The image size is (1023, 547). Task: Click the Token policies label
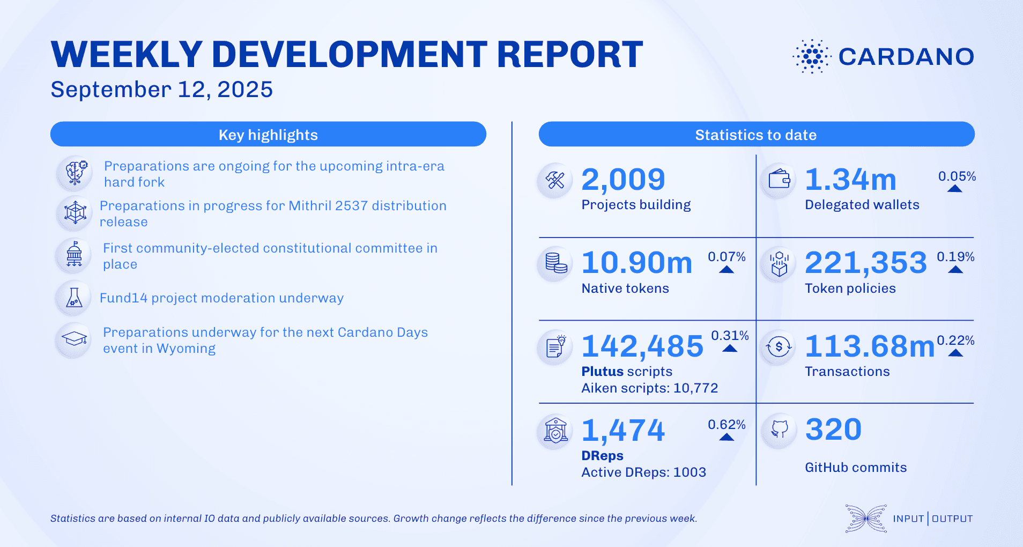coord(850,289)
